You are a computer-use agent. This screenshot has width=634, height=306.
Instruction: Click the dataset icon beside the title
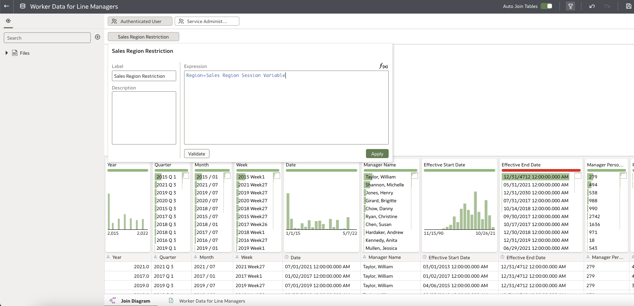point(23,6)
